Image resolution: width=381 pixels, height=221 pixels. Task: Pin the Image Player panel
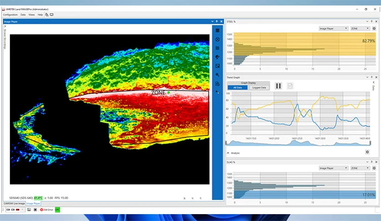point(217,21)
